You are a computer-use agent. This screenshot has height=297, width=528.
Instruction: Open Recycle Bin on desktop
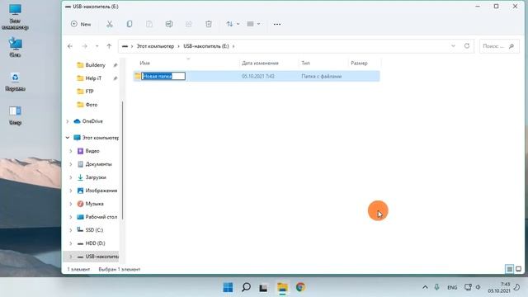pyautogui.click(x=15, y=82)
